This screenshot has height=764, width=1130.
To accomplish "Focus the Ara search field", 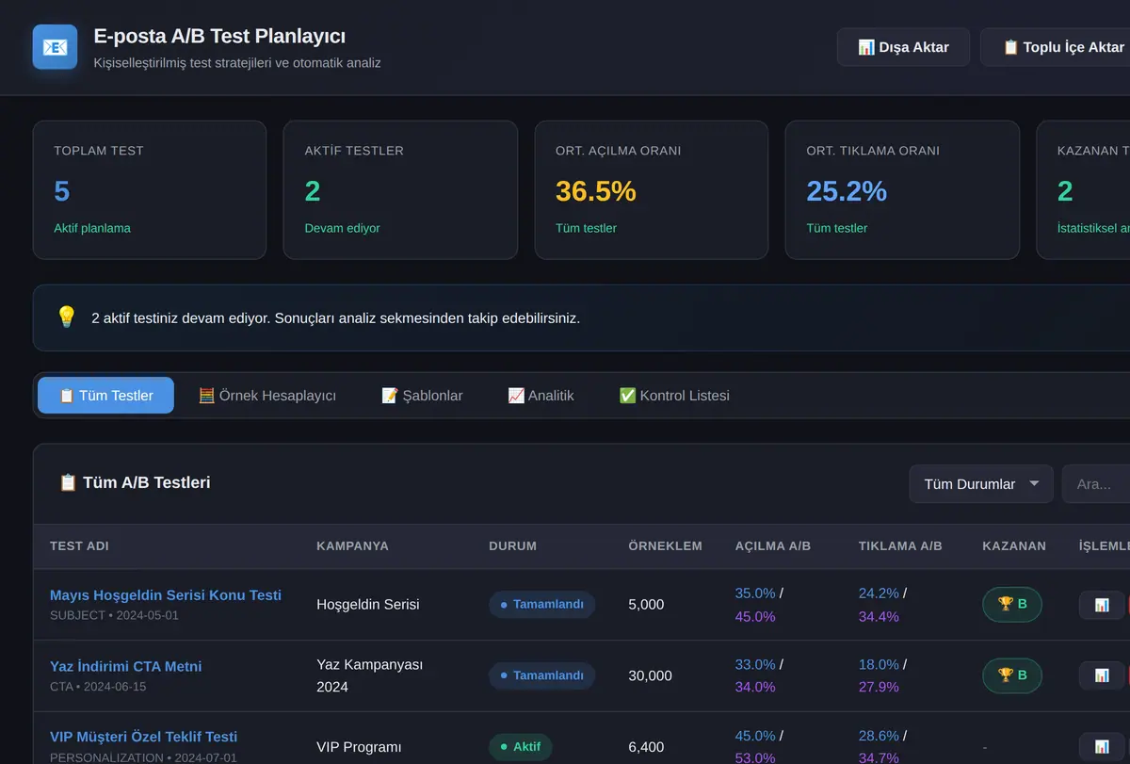I will coord(1096,484).
